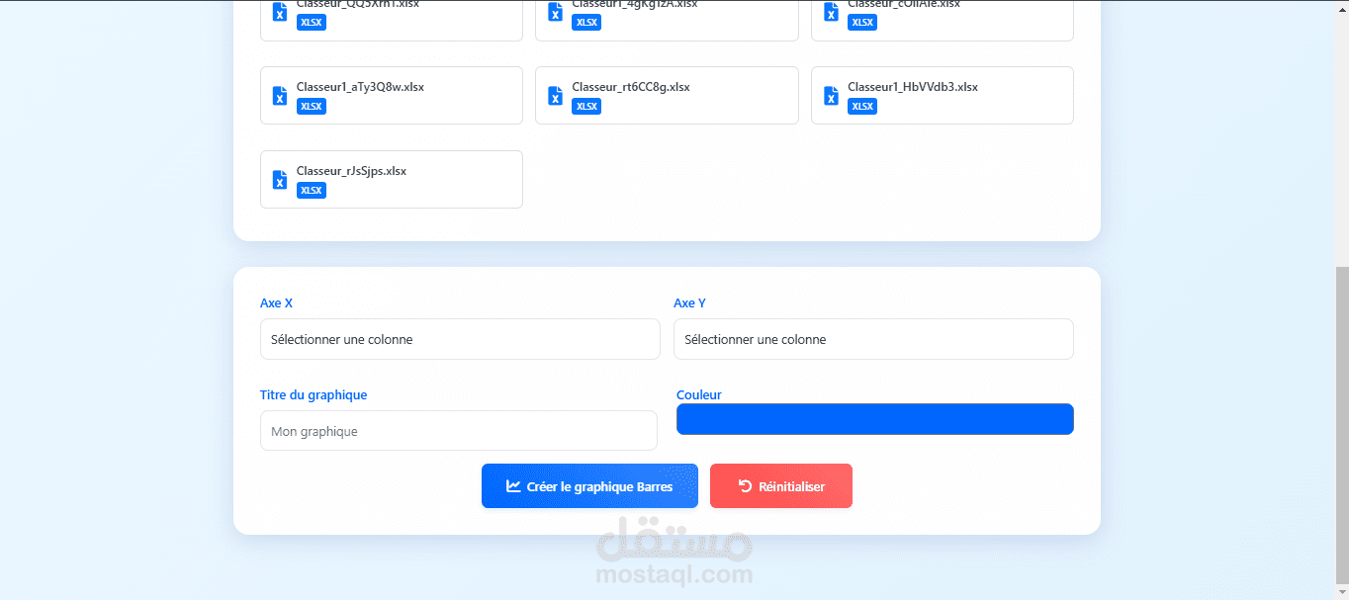The image size is (1349, 600).
Task: Click the XLSX badge under Classeur1_HbVVdb3.xlsx
Action: point(862,107)
